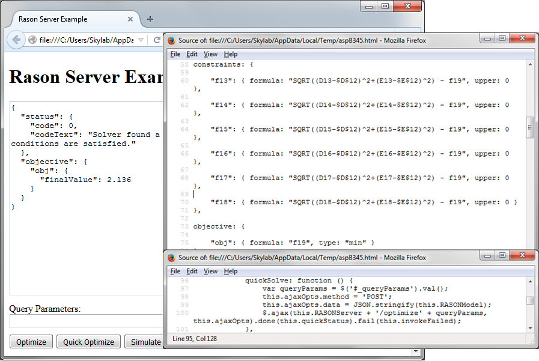Screen dimensions: 539x361
Task: Click Firefox icon in lower source window title
Action: coord(171,258)
